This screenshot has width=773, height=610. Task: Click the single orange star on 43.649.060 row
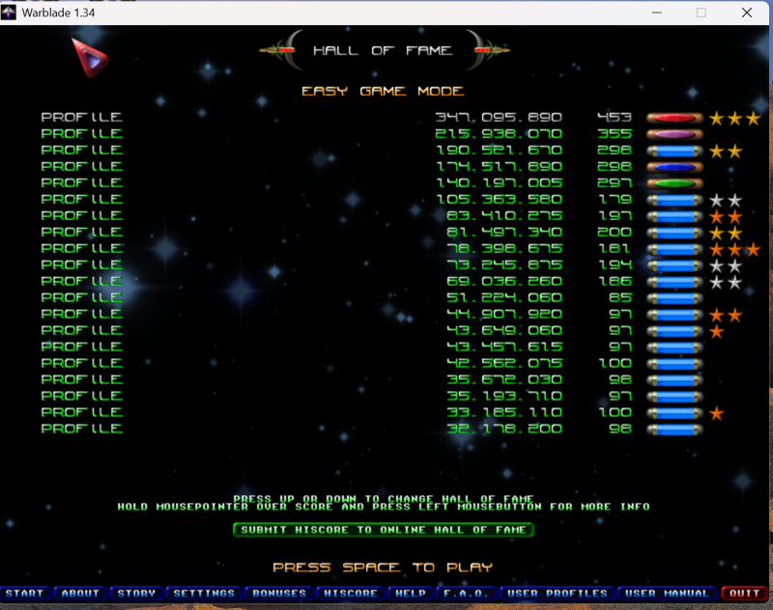click(x=716, y=331)
